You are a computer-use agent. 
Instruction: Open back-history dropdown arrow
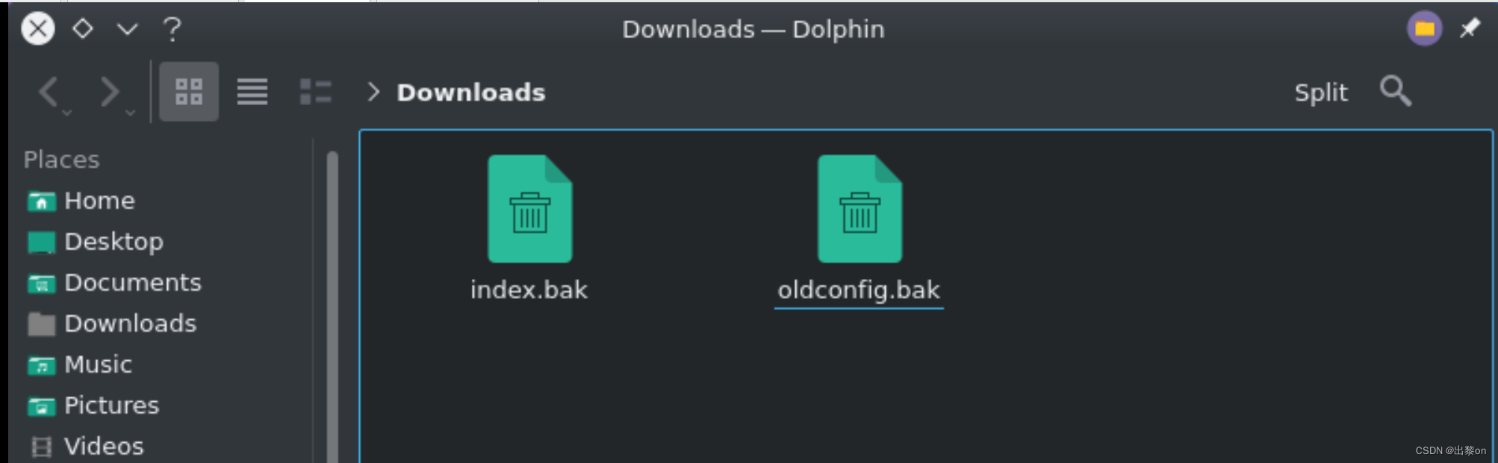point(67,113)
